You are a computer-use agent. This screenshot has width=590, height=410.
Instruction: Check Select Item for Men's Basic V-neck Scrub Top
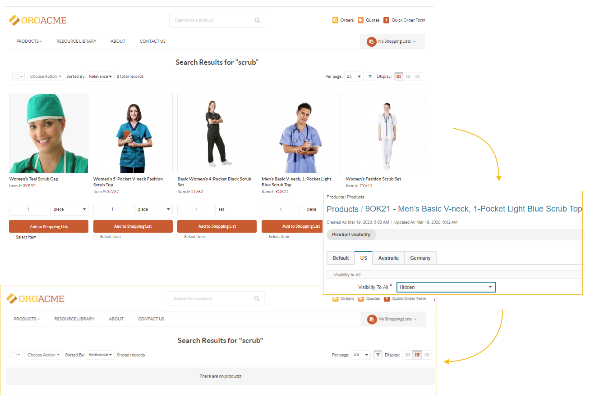[x=264, y=237]
